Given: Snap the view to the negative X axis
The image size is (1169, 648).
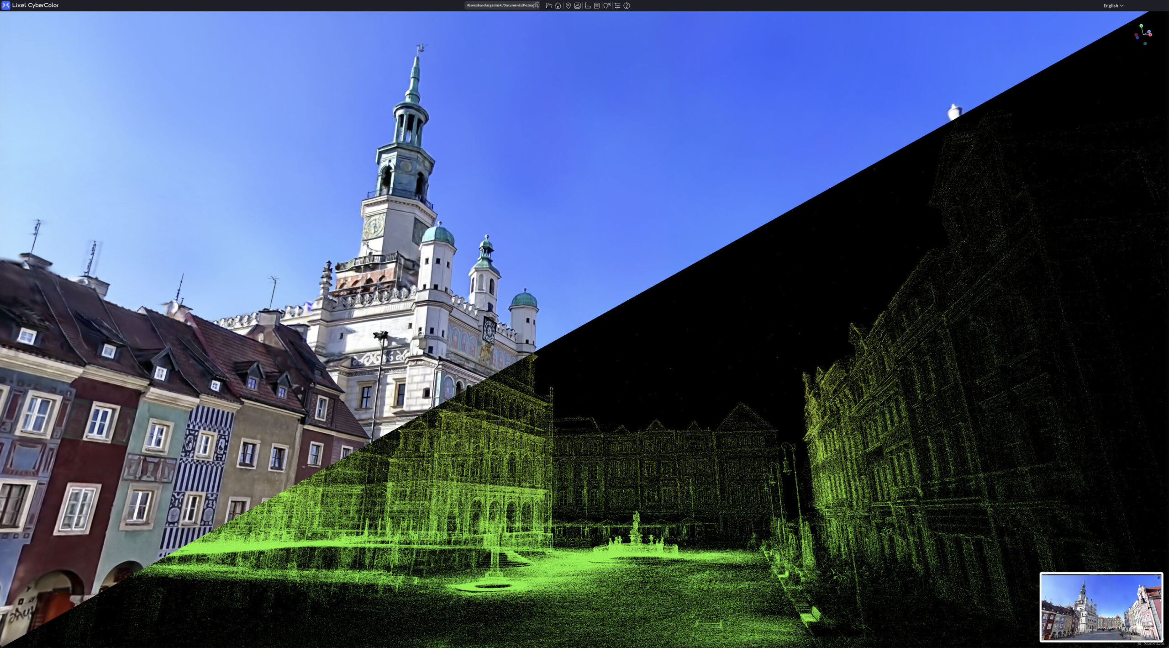Looking at the screenshot, I should pos(1136,35).
